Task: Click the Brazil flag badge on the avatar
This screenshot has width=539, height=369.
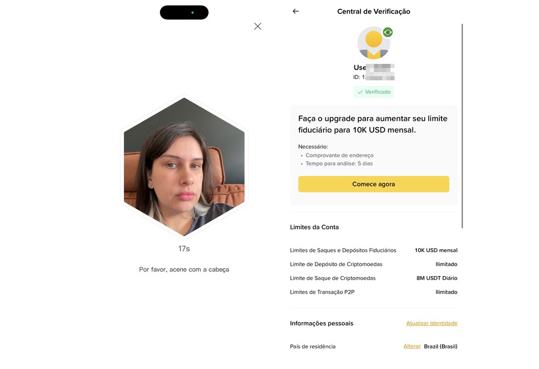Action: pos(387,33)
